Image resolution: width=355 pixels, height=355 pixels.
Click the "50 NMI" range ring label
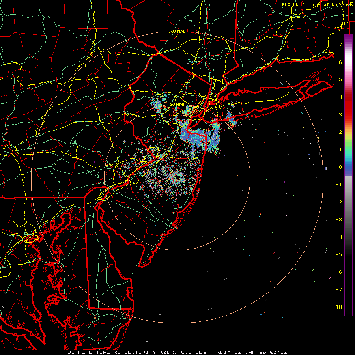pos(177,104)
